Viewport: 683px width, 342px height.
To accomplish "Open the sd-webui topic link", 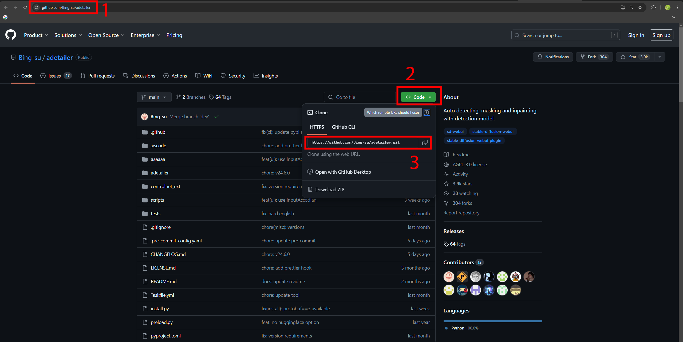I will pos(455,132).
